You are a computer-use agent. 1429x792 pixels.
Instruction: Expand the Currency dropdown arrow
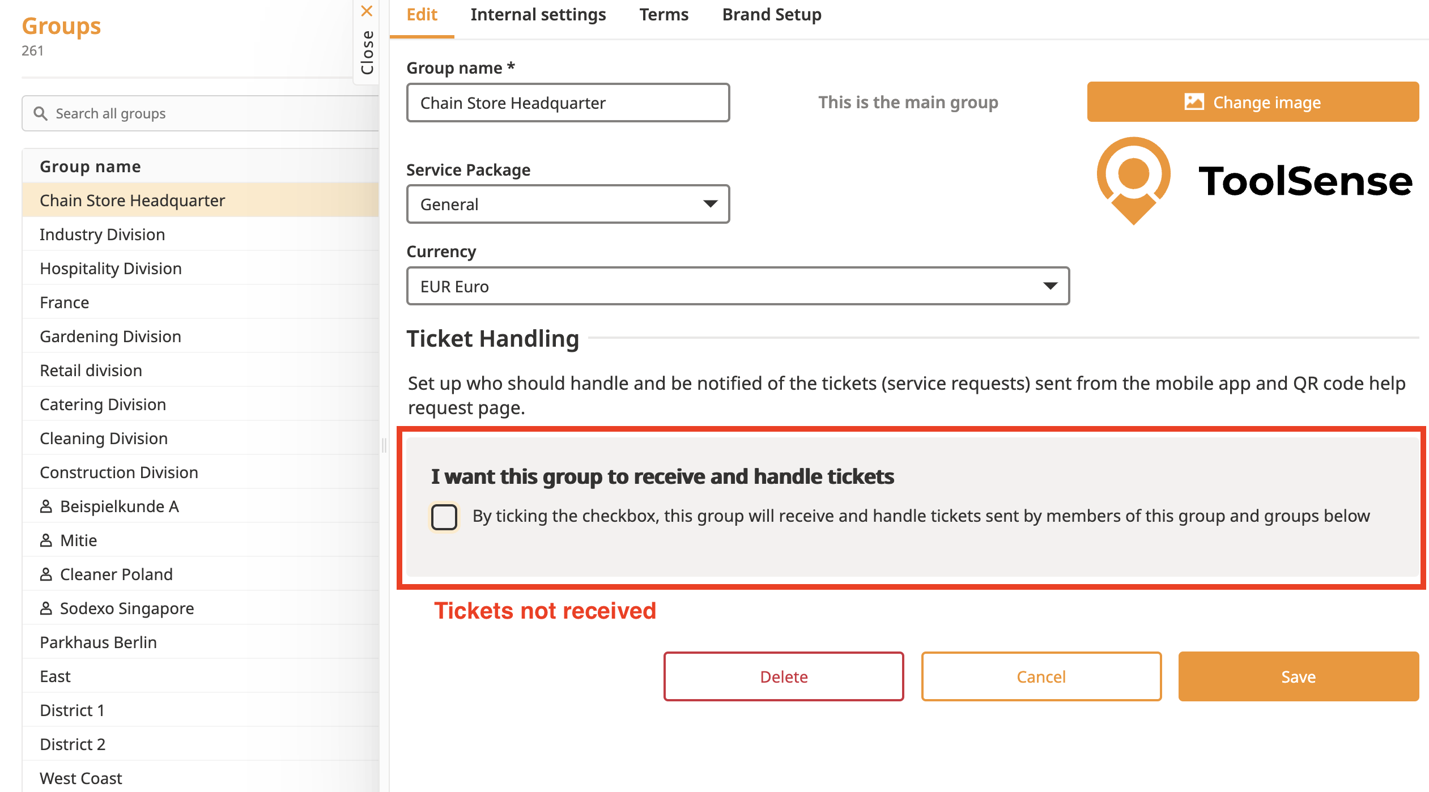[1050, 286]
